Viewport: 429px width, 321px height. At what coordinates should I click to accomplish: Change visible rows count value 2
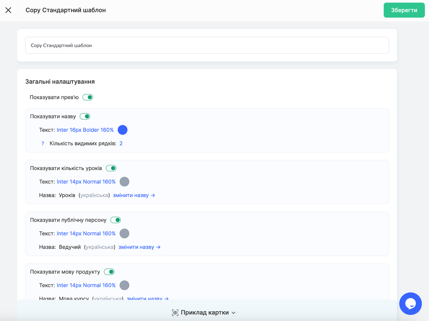click(x=121, y=143)
